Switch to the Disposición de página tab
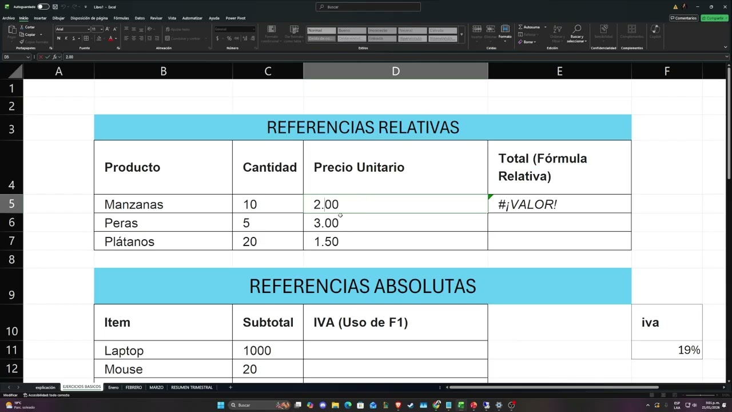 (89, 18)
